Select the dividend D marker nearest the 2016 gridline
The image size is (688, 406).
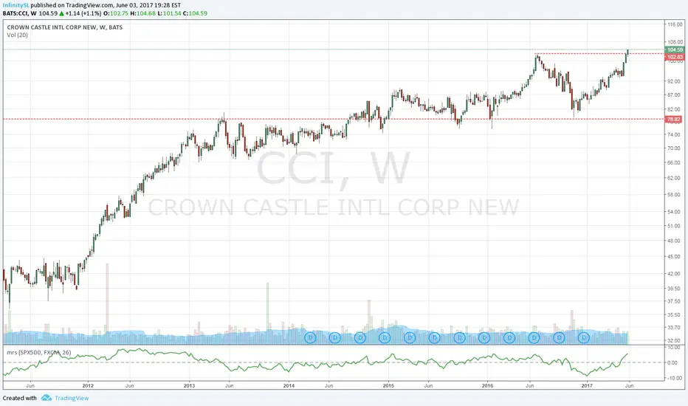tap(484, 337)
